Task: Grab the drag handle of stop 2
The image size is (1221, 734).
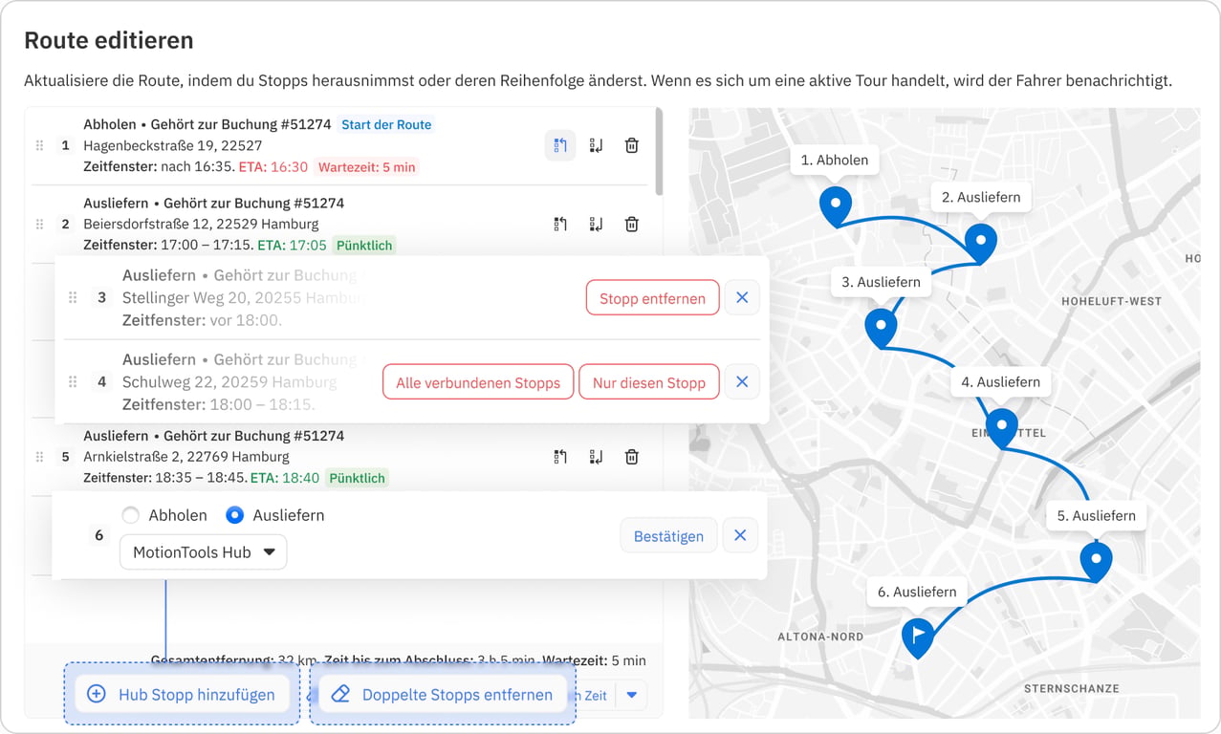Action: tap(39, 224)
